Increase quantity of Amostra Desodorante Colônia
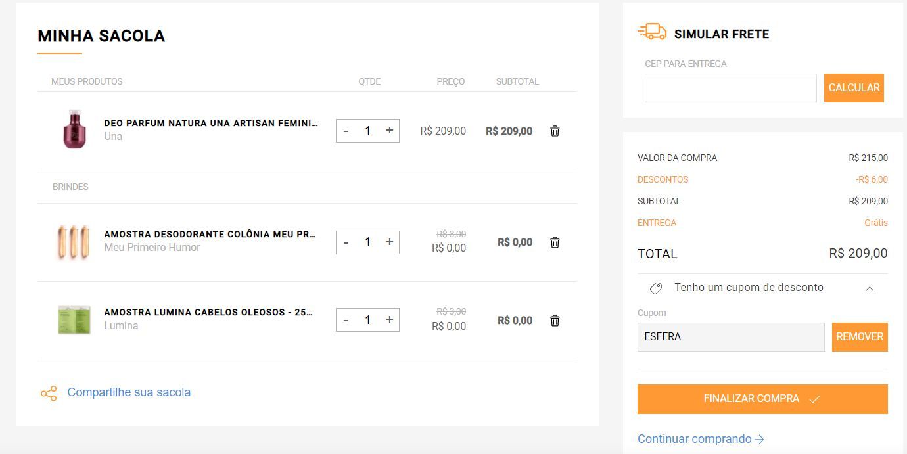Image resolution: width=907 pixels, height=454 pixels. click(389, 242)
